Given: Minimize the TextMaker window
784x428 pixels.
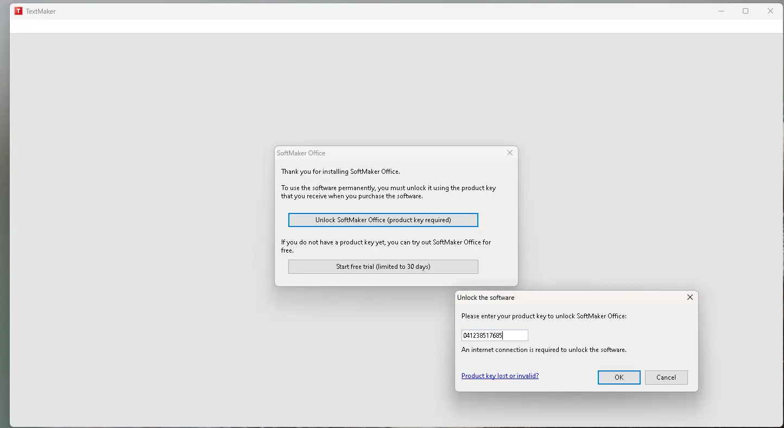Looking at the screenshot, I should coord(721,11).
